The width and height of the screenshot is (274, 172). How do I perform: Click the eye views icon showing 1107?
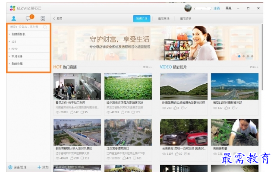[x=164, y=154]
